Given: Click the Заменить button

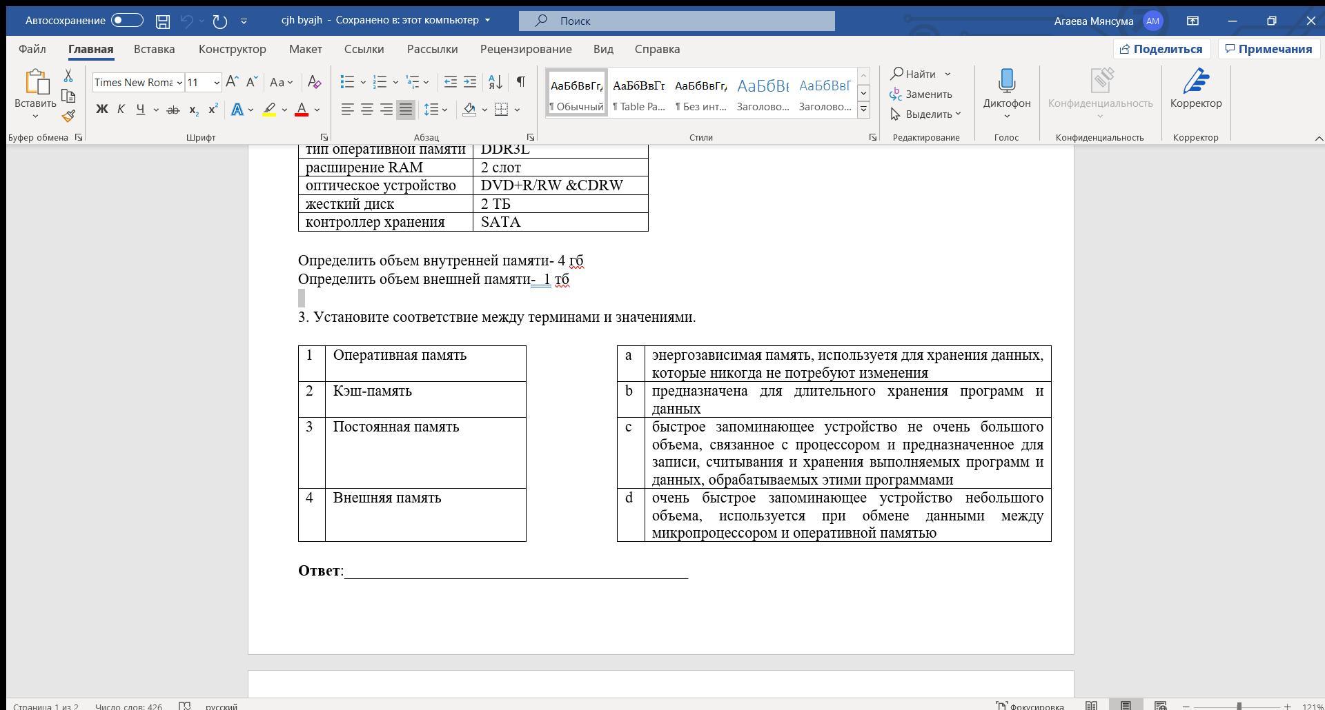Looking at the screenshot, I should [921, 94].
